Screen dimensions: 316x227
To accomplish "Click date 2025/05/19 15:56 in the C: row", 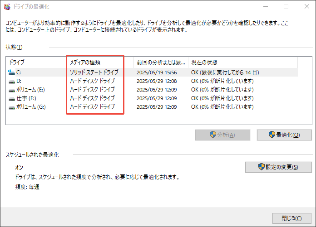I will (x=157, y=72).
